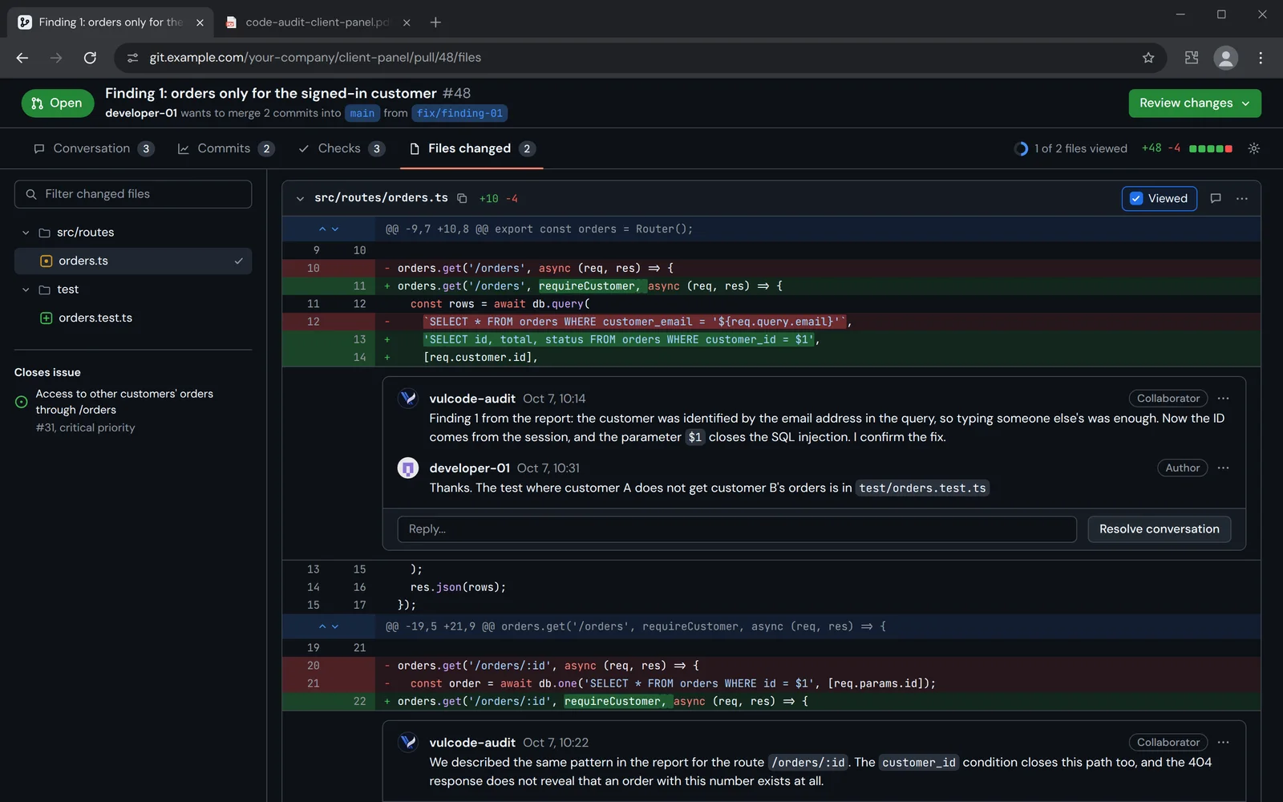
Task: Uncheck the Viewed checkbox for orders.ts
Action: click(x=1136, y=199)
